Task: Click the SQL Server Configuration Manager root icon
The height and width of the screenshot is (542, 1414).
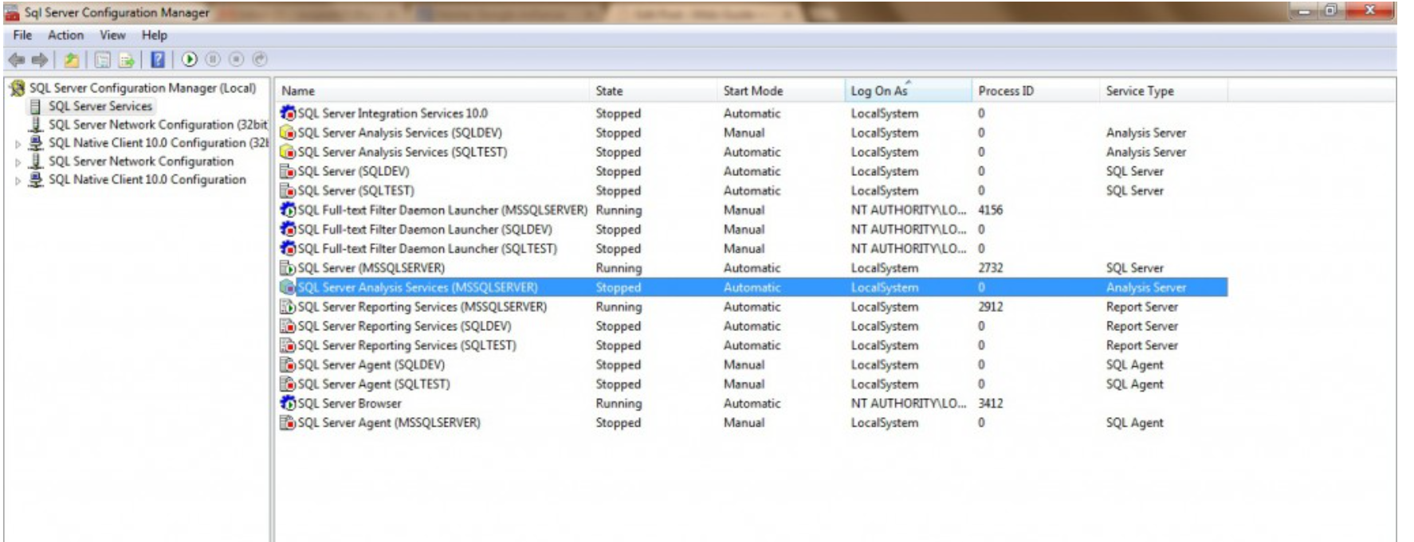Action: (x=17, y=88)
